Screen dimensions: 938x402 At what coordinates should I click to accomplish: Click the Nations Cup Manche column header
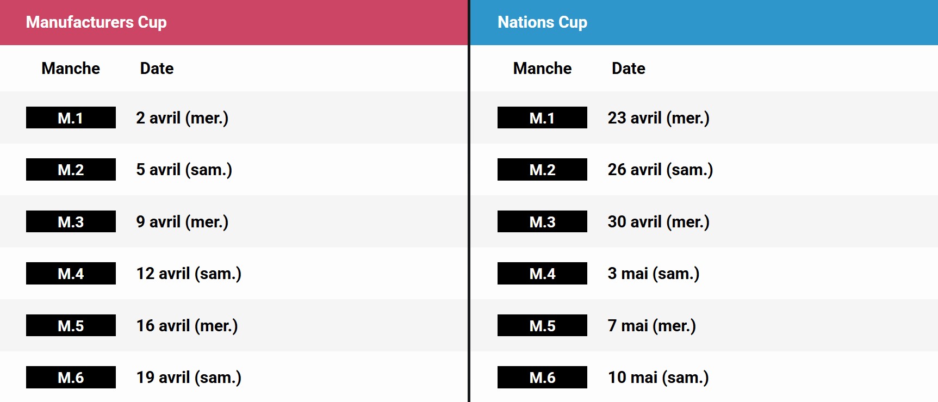click(542, 69)
